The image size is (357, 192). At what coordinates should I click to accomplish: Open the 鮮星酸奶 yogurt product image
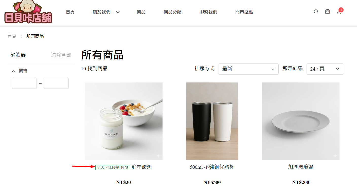coord(123,121)
